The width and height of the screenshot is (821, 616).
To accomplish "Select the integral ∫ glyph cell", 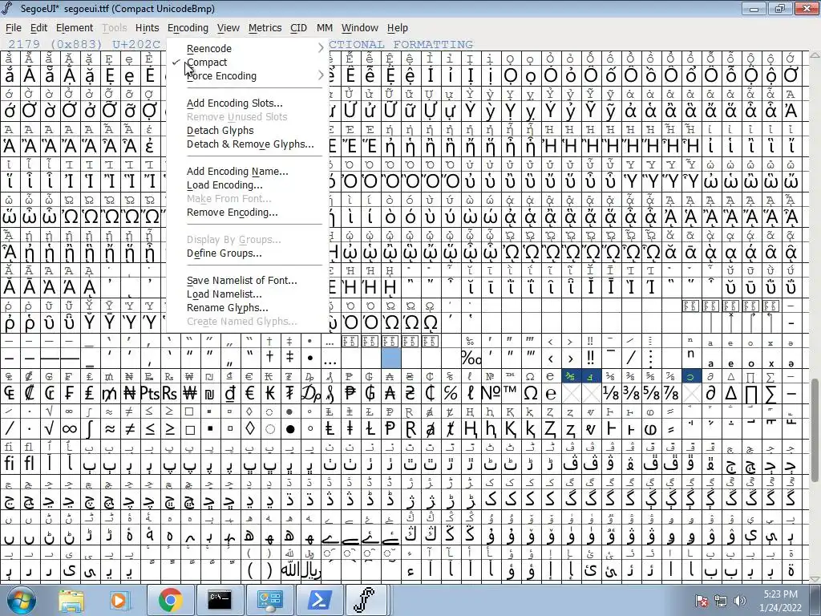I will pyautogui.click(x=90, y=429).
